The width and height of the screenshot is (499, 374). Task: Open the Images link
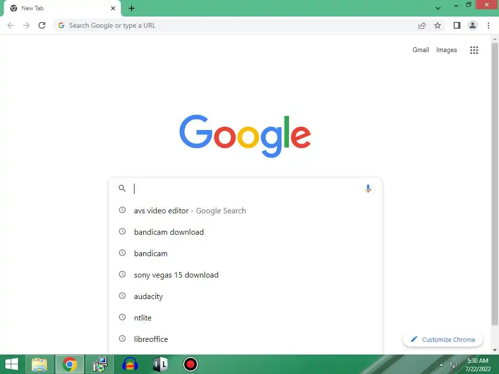(x=446, y=50)
